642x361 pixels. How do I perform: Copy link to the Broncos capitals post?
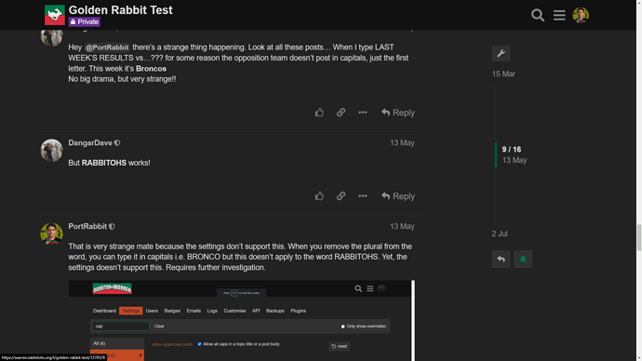click(341, 113)
